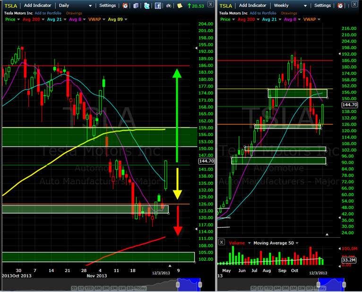362x292 pixels.
Task: Grab left range handle in Daily navigator
Action: [178, 284]
